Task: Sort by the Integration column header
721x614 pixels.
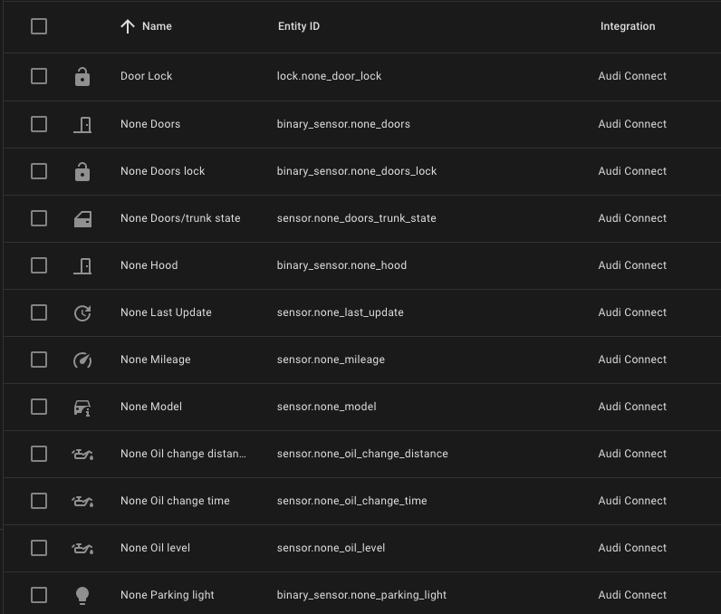Action: tap(628, 26)
